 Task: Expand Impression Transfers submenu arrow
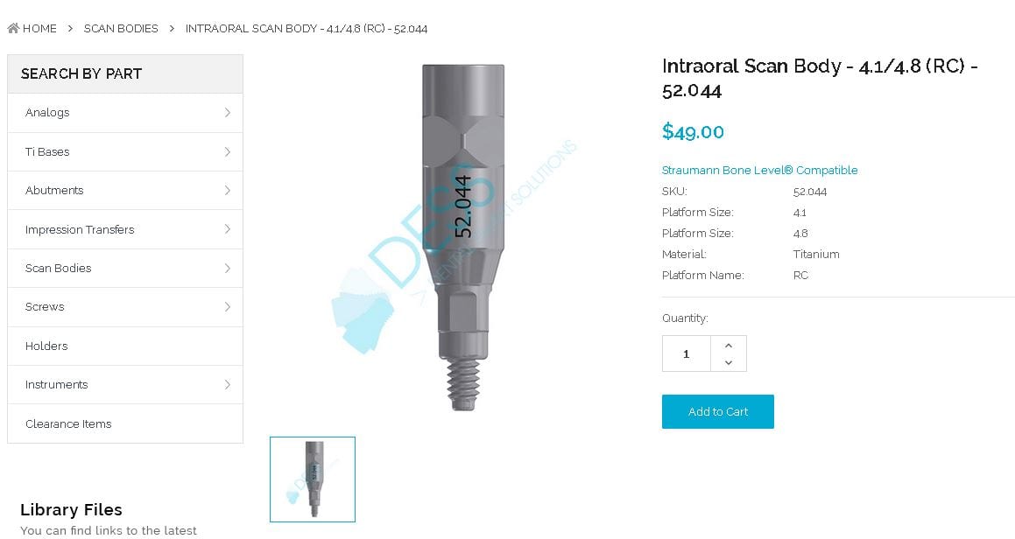[x=227, y=229]
